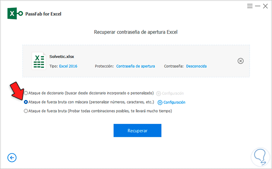
Task: Click the Desconocida password value
Action: (196, 66)
